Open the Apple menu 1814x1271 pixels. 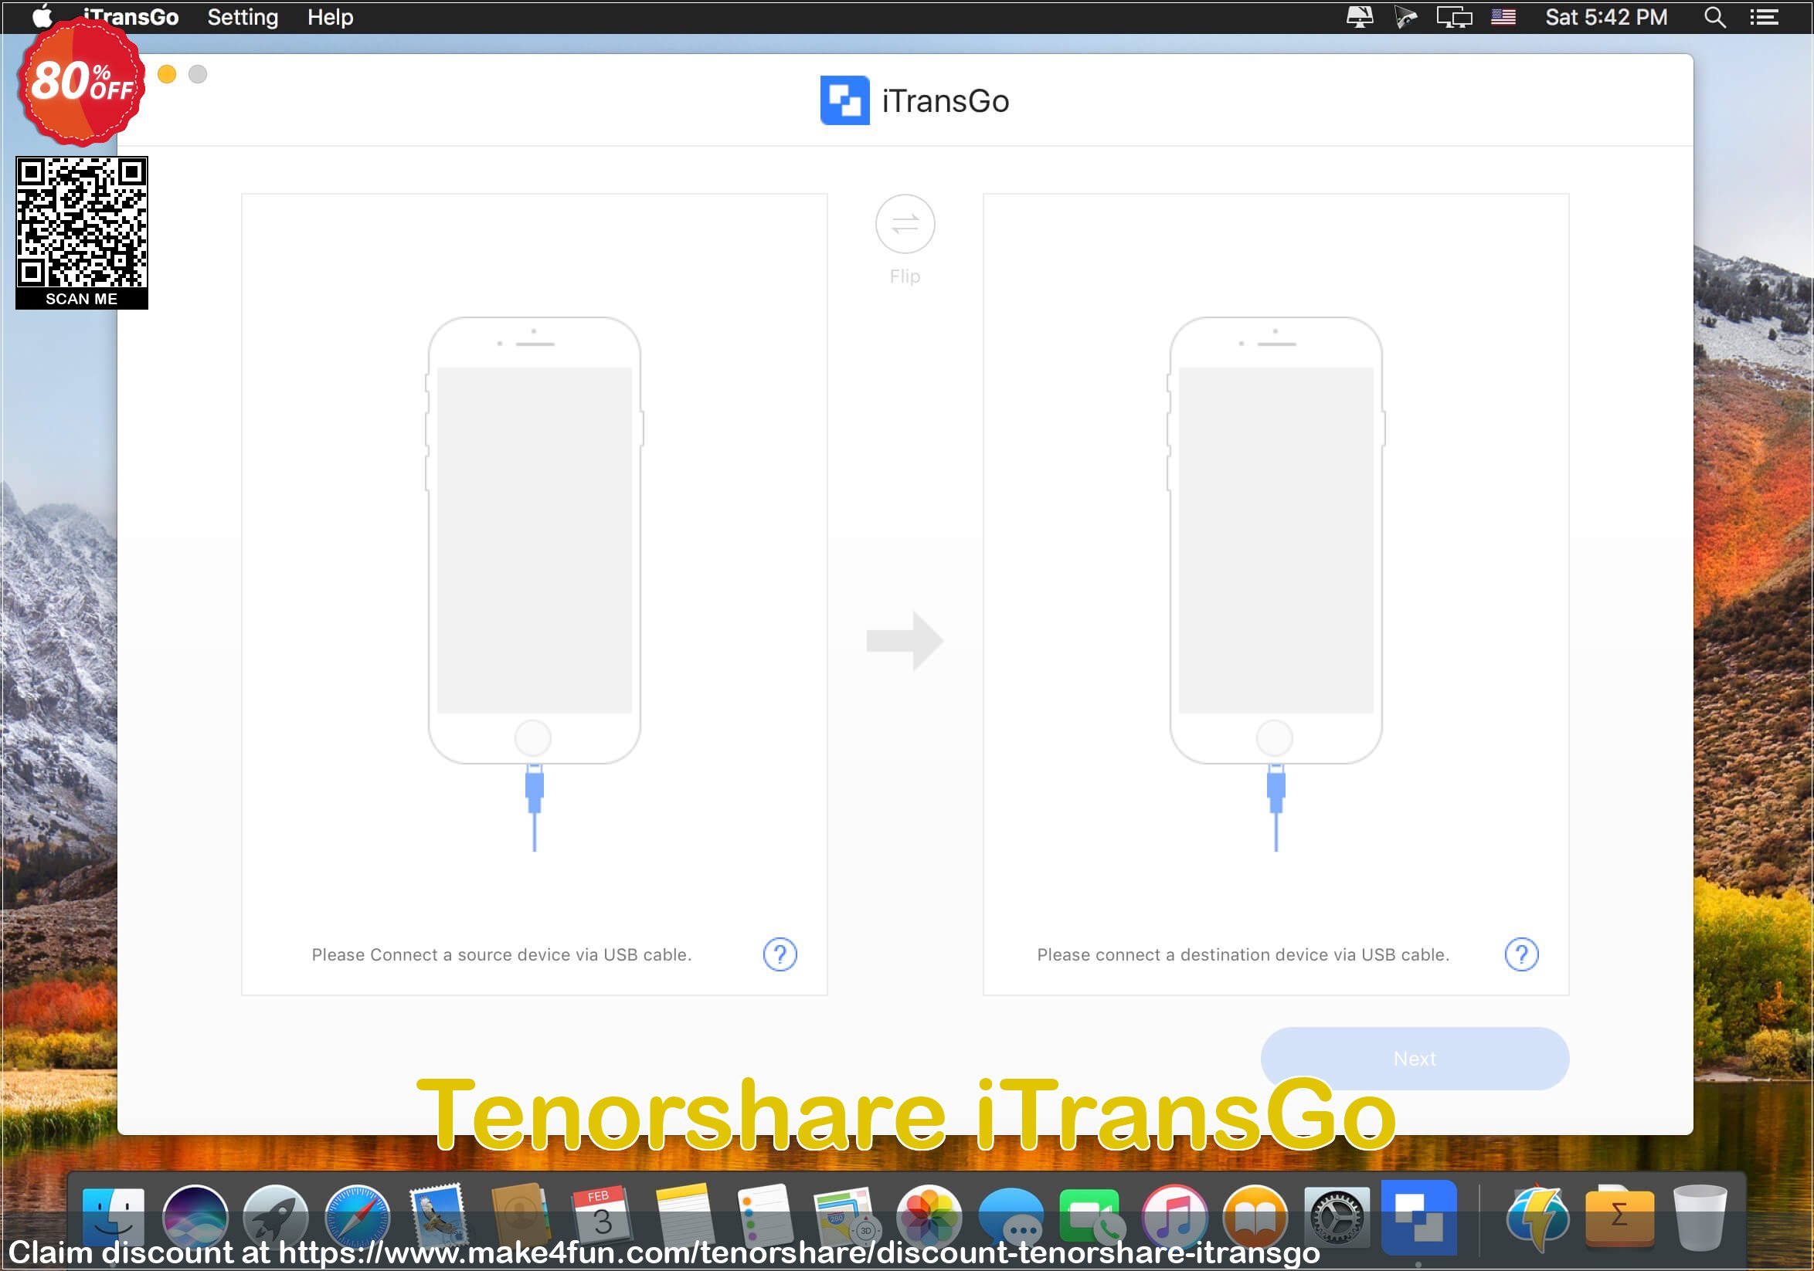[x=42, y=15]
